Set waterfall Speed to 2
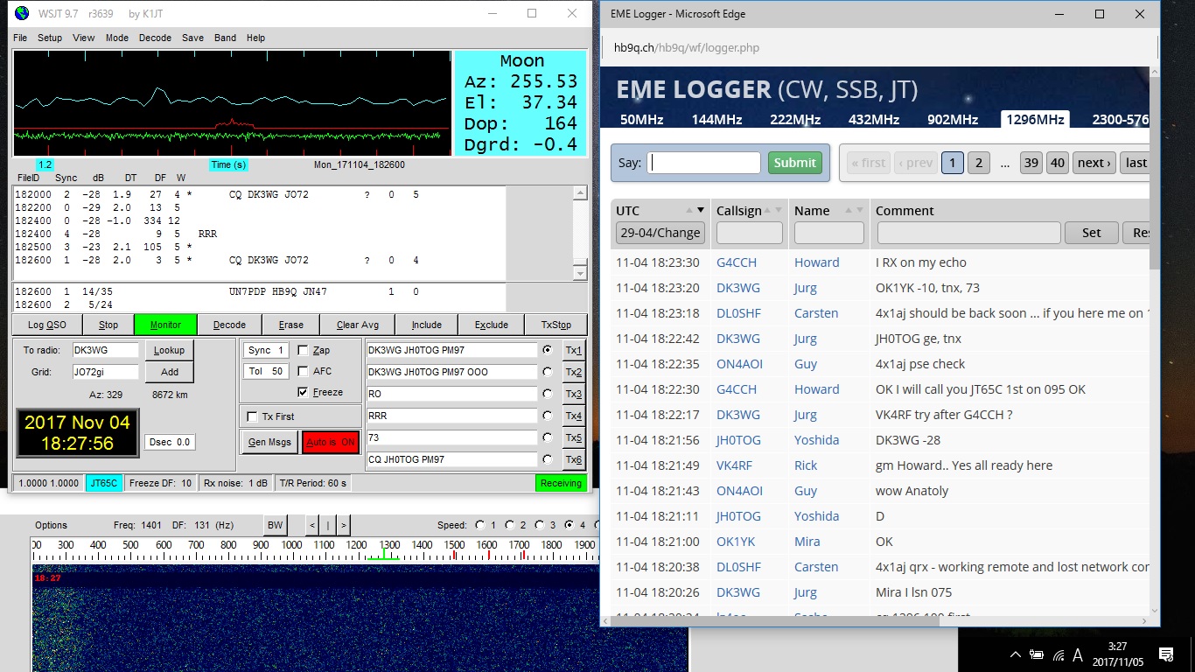This screenshot has width=1195, height=672. pos(509,525)
